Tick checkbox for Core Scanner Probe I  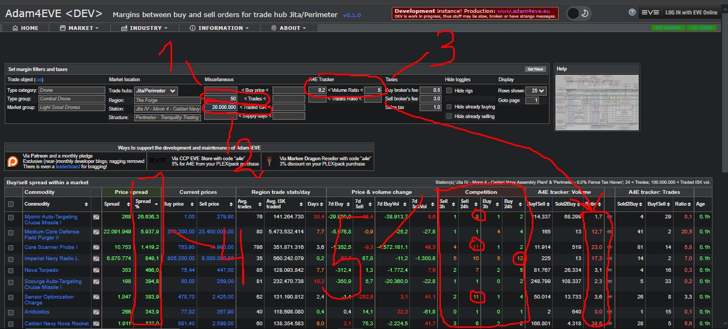(x=11, y=247)
